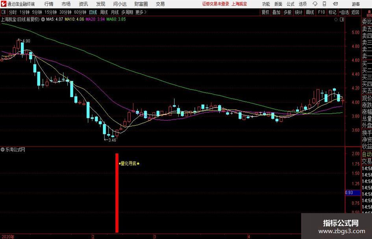
Task: Click the MA60: 3.85 indicator label
Action: (x=116, y=19)
